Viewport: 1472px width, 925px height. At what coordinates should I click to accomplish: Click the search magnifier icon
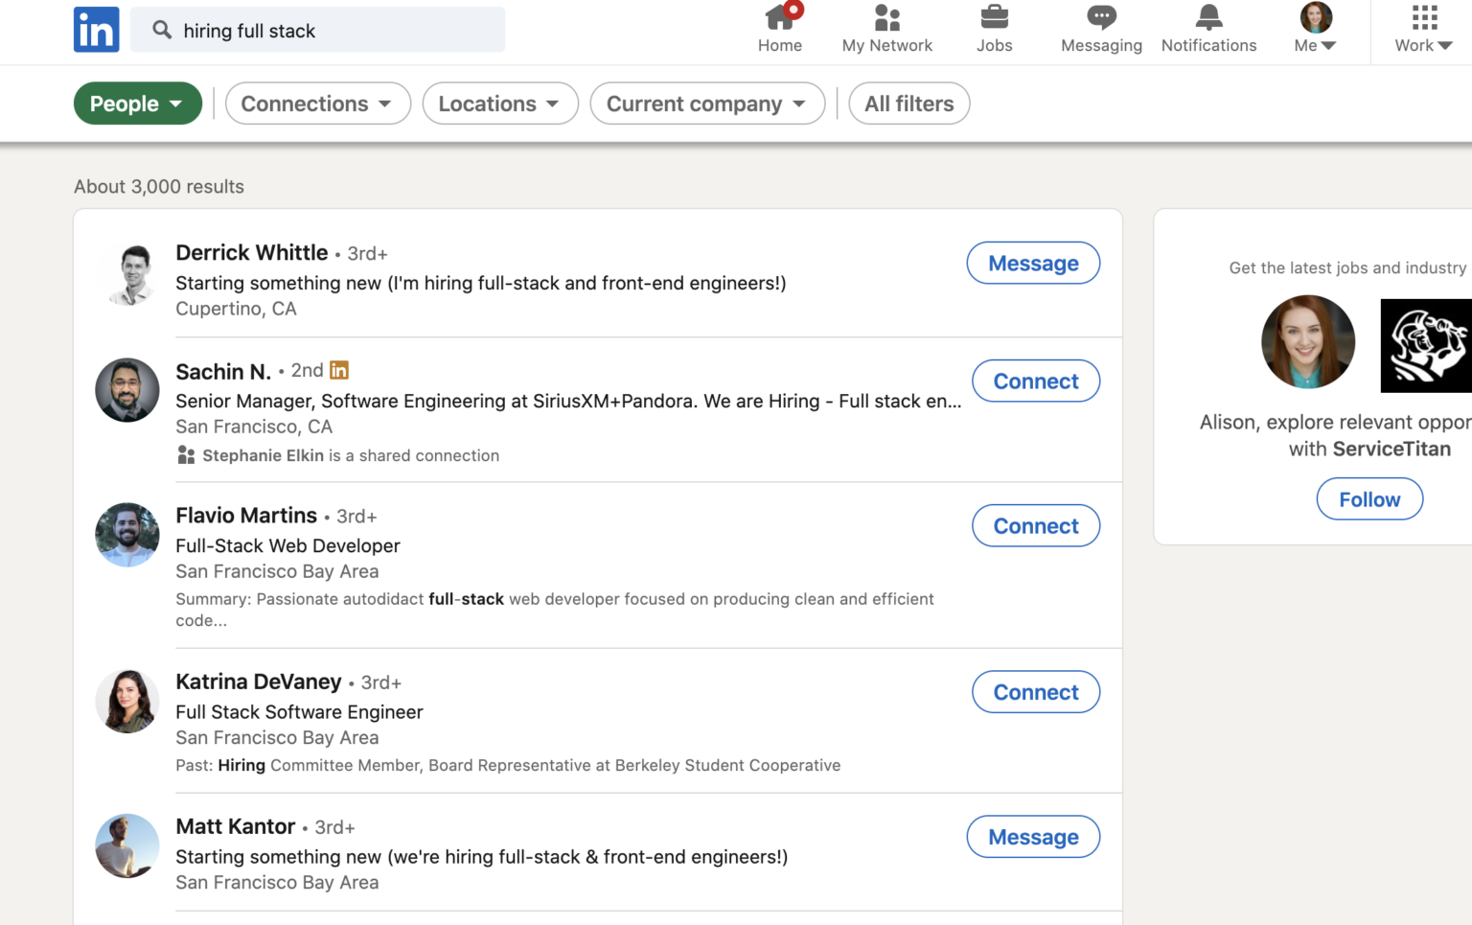coord(161,30)
